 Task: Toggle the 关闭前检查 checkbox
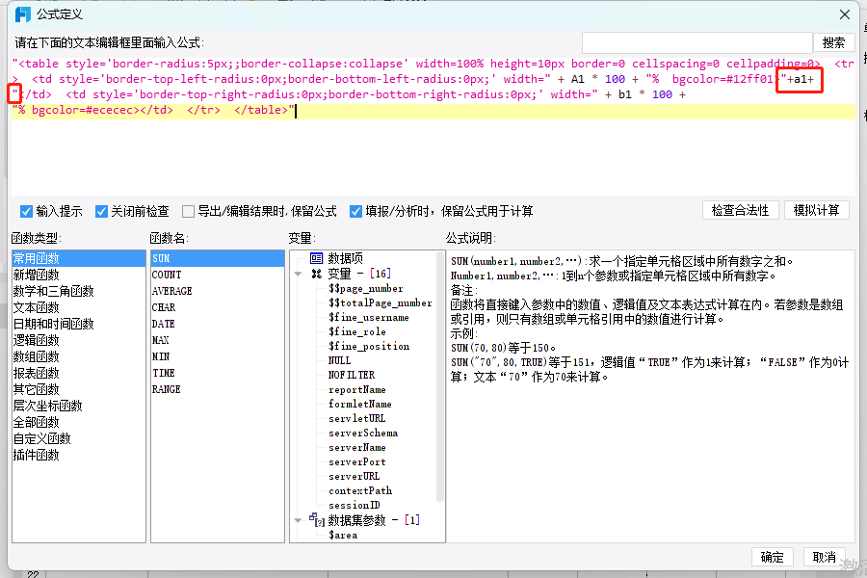tap(101, 211)
